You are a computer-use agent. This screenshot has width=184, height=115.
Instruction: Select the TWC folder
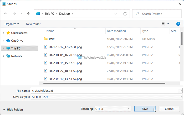click(52, 39)
